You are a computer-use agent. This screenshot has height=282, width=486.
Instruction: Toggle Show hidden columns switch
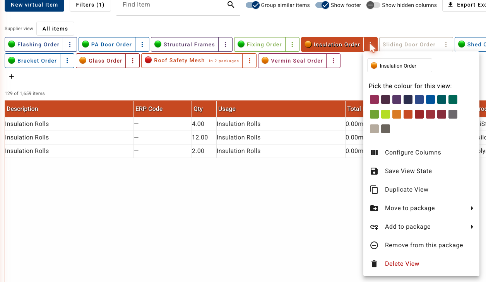373,5
